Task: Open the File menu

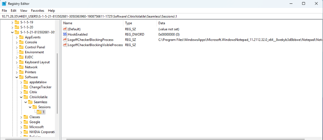Action: (4, 11)
